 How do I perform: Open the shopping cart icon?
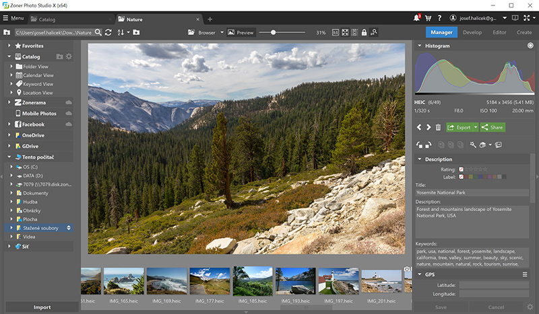[x=429, y=19]
